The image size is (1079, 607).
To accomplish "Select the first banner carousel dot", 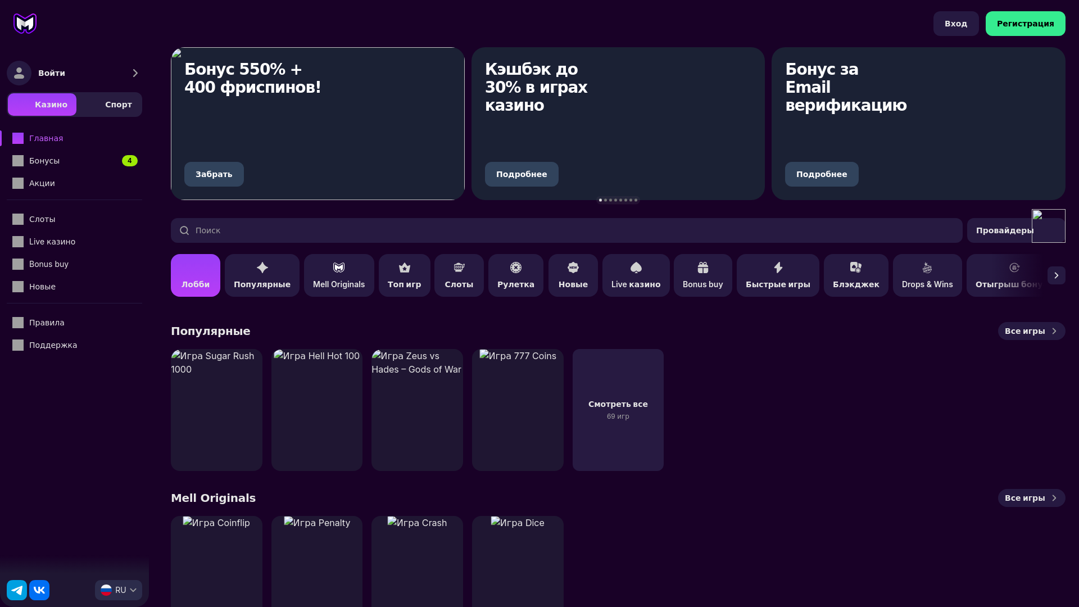I will 600,200.
